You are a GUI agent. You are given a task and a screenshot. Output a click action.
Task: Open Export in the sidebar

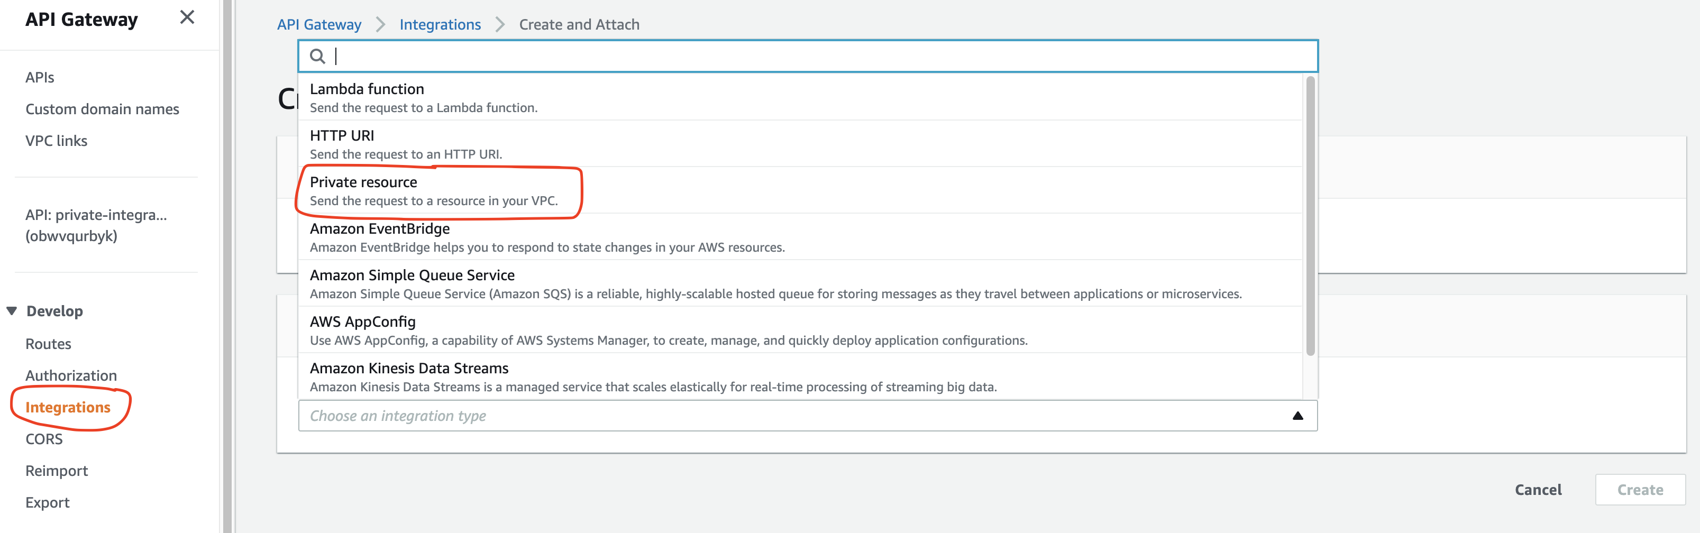[47, 502]
